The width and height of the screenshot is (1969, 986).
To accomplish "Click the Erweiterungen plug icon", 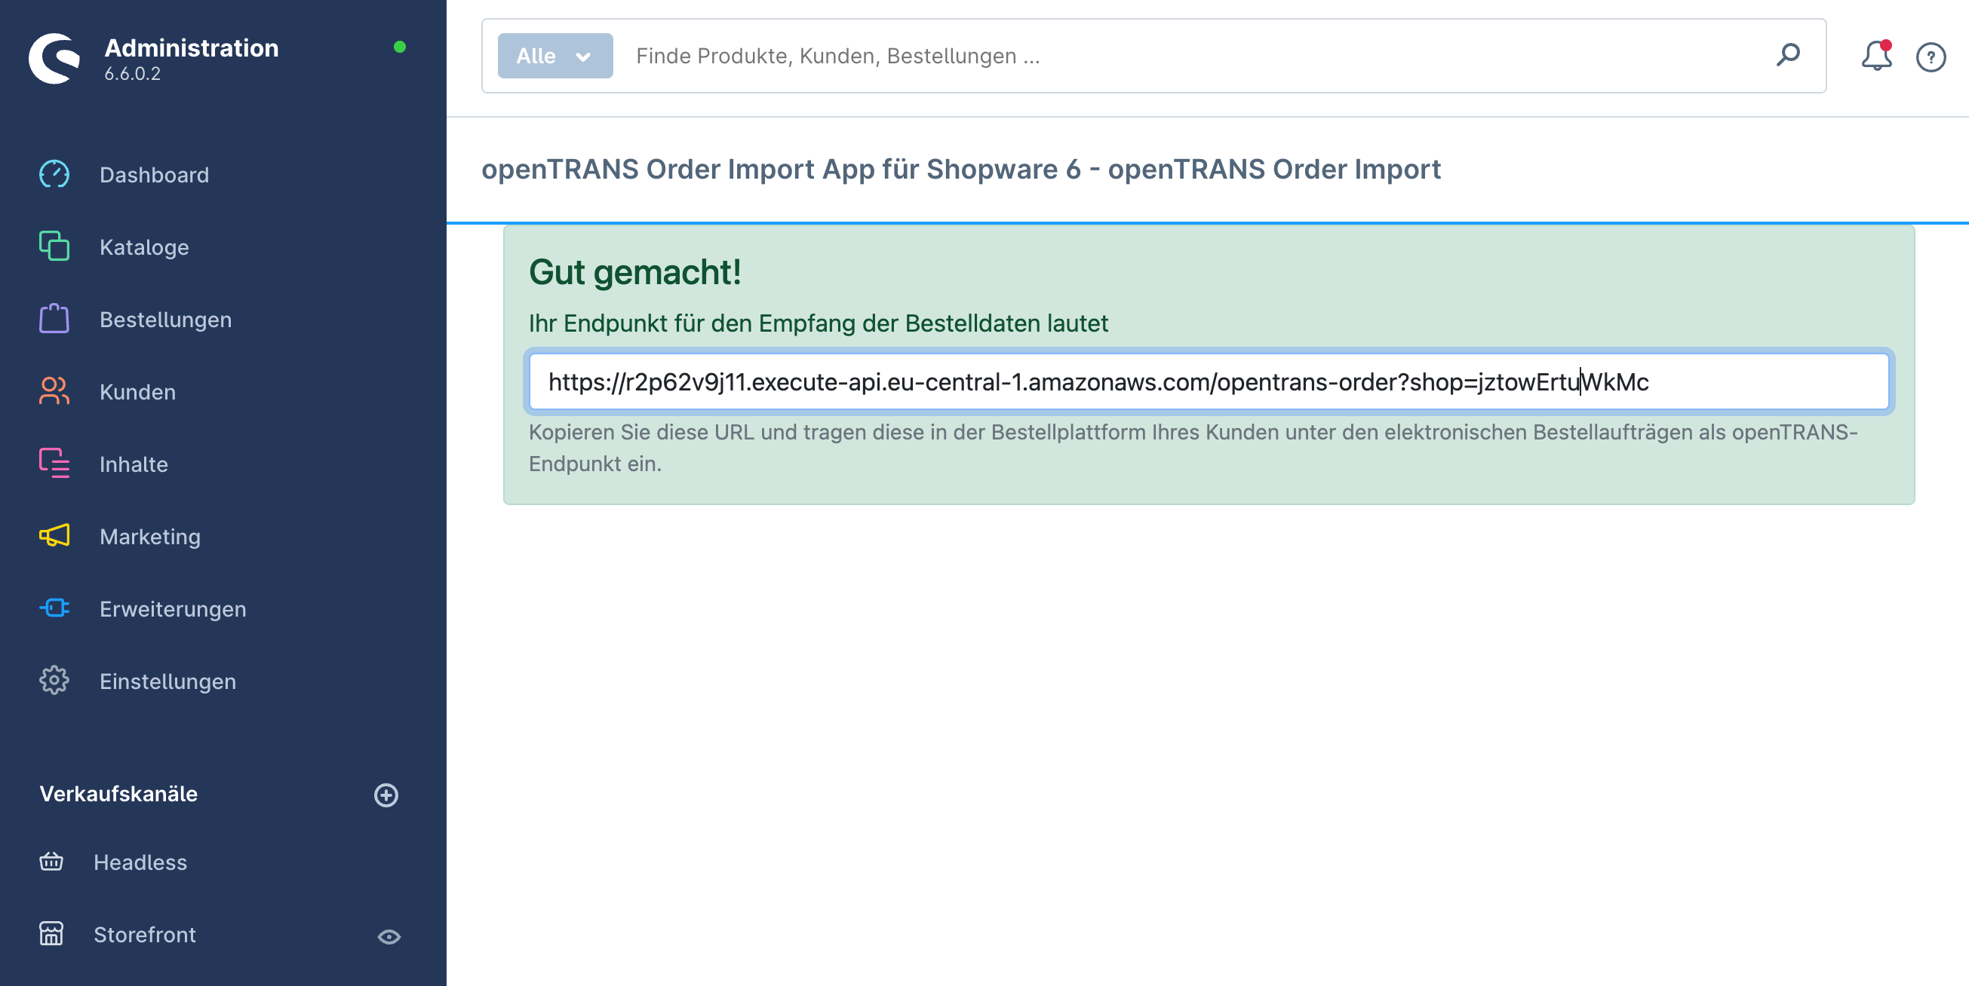I will pos(54,608).
